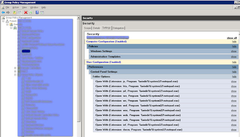
Task: Click 'Open With (Extension: wsc' row text
Action: tap(138, 110)
